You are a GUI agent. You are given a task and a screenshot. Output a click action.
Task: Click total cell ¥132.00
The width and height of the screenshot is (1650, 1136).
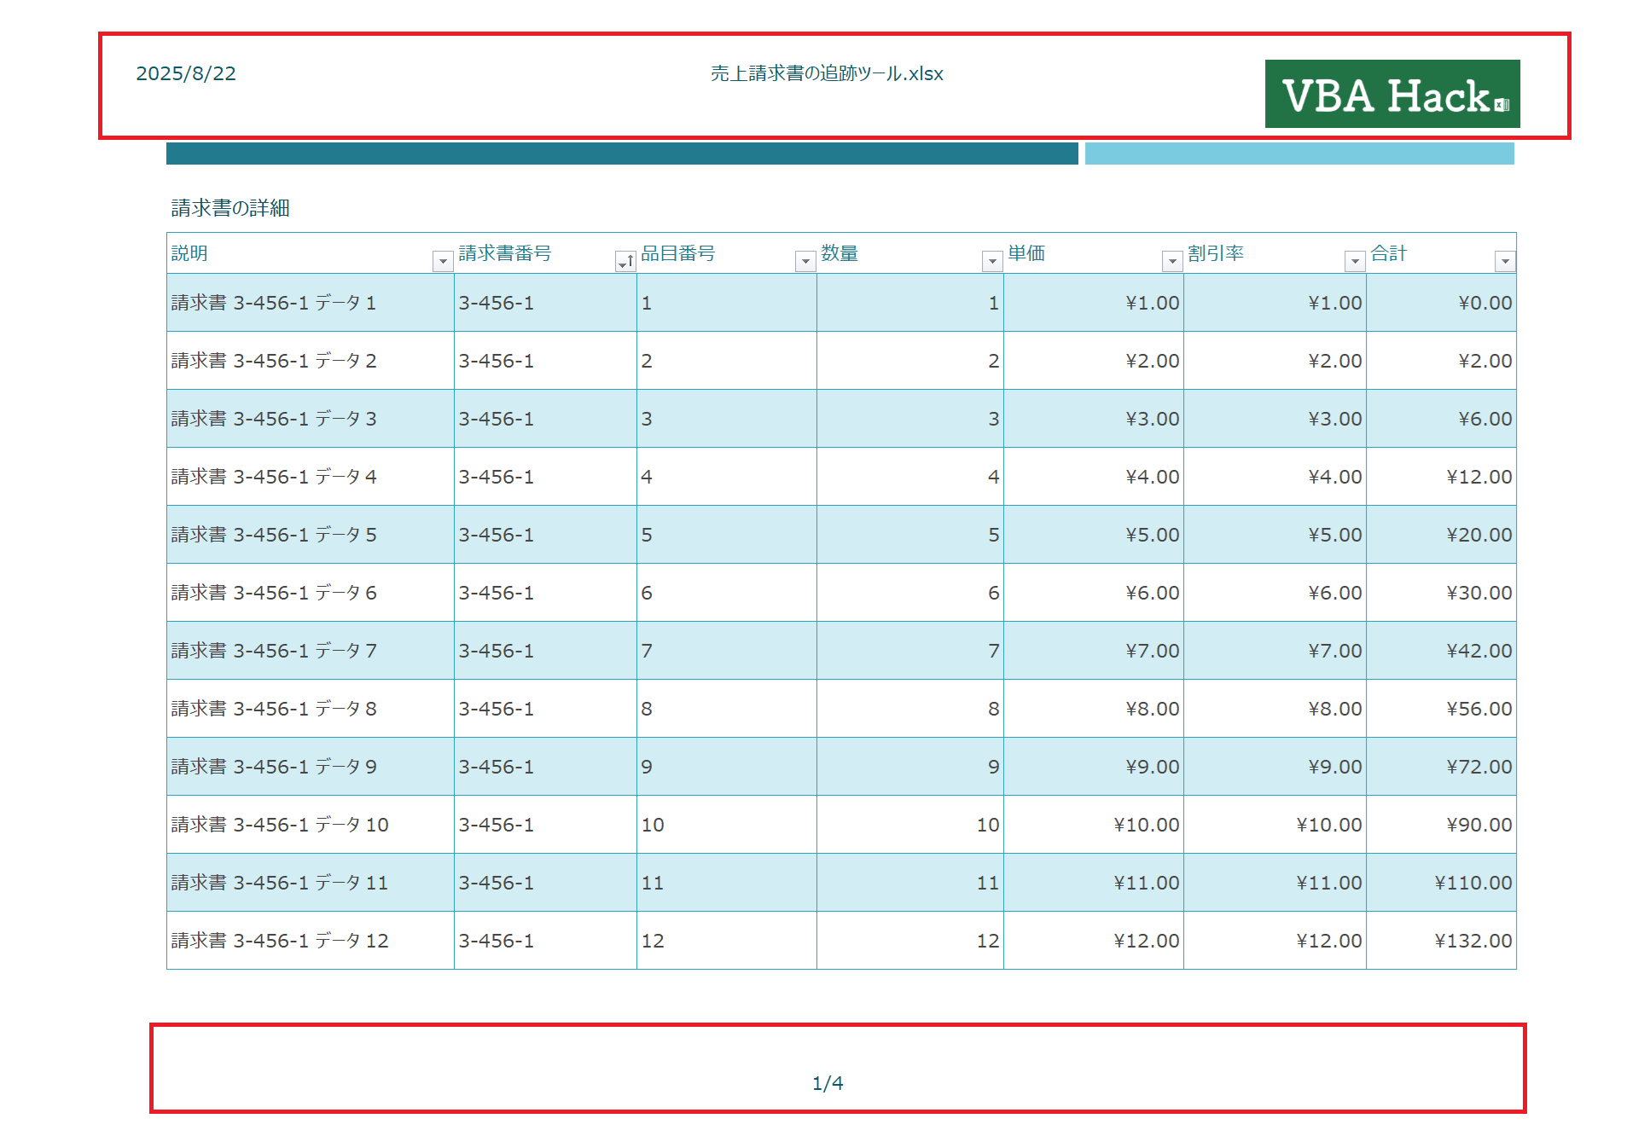(1441, 941)
